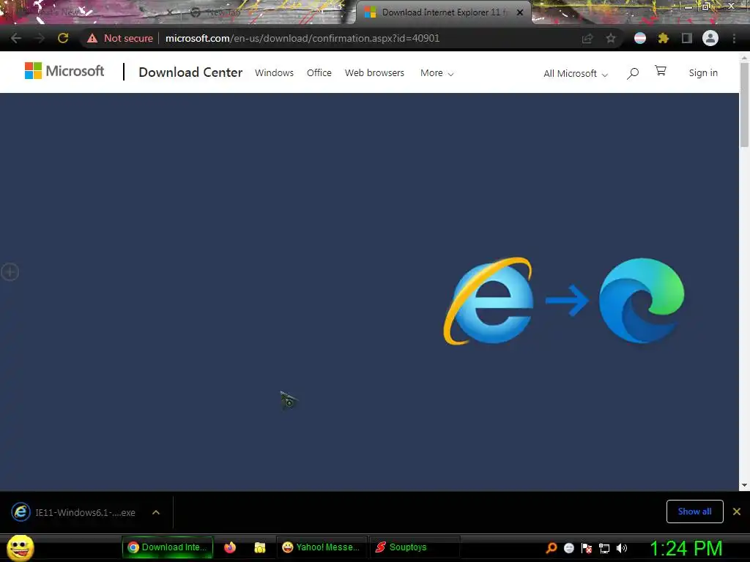The image size is (750, 562).
Task: Click the 1:24 PM taskbar clock
Action: [686, 548]
